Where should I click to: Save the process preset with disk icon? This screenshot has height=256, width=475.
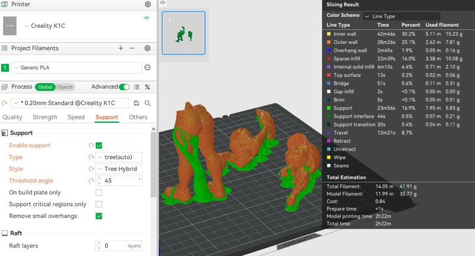137,103
